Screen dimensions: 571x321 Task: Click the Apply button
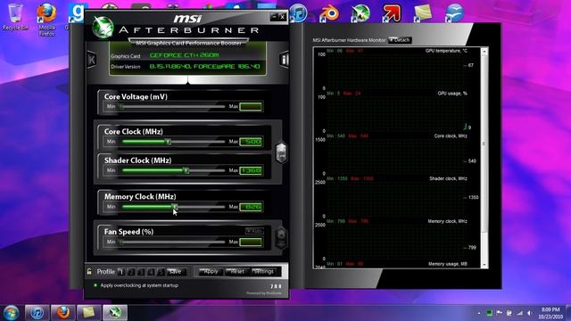click(x=211, y=271)
